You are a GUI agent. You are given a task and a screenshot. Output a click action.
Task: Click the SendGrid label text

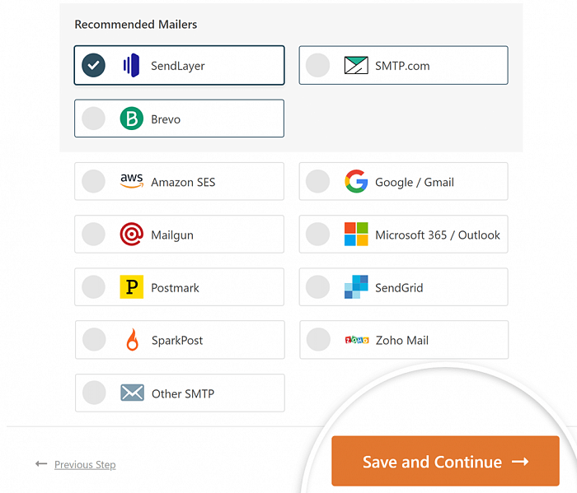399,288
